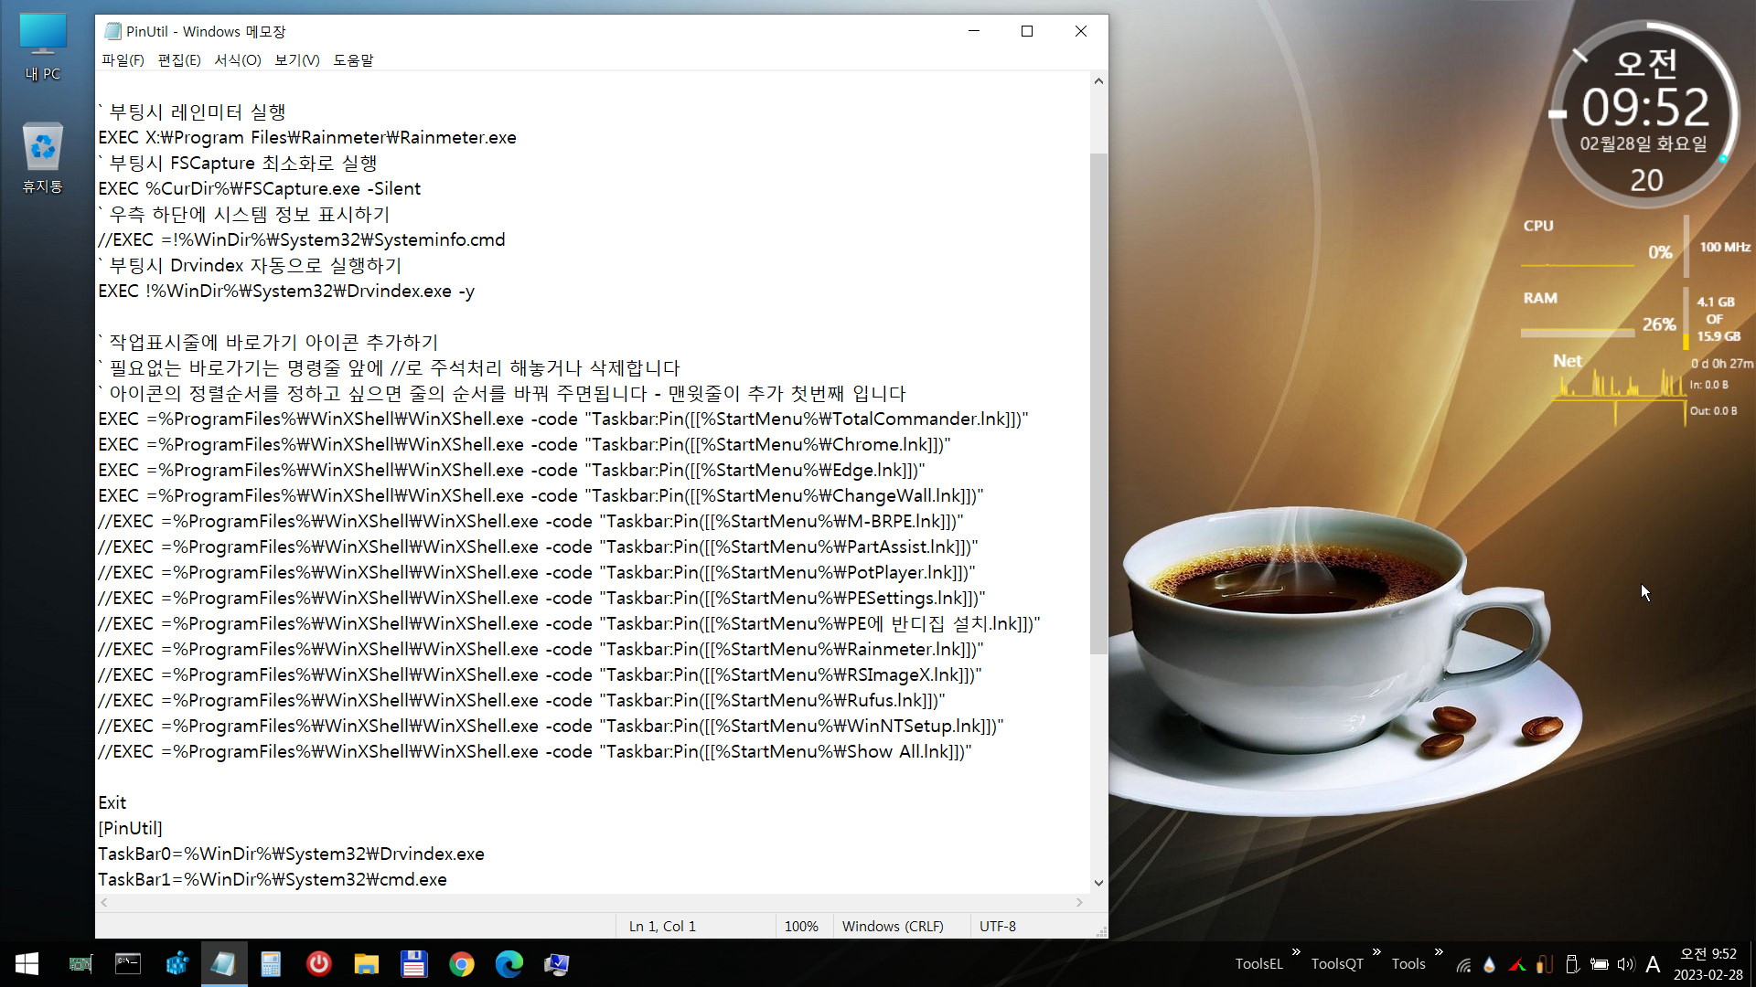Click the ToolsQT toolbar label

pos(1337,964)
